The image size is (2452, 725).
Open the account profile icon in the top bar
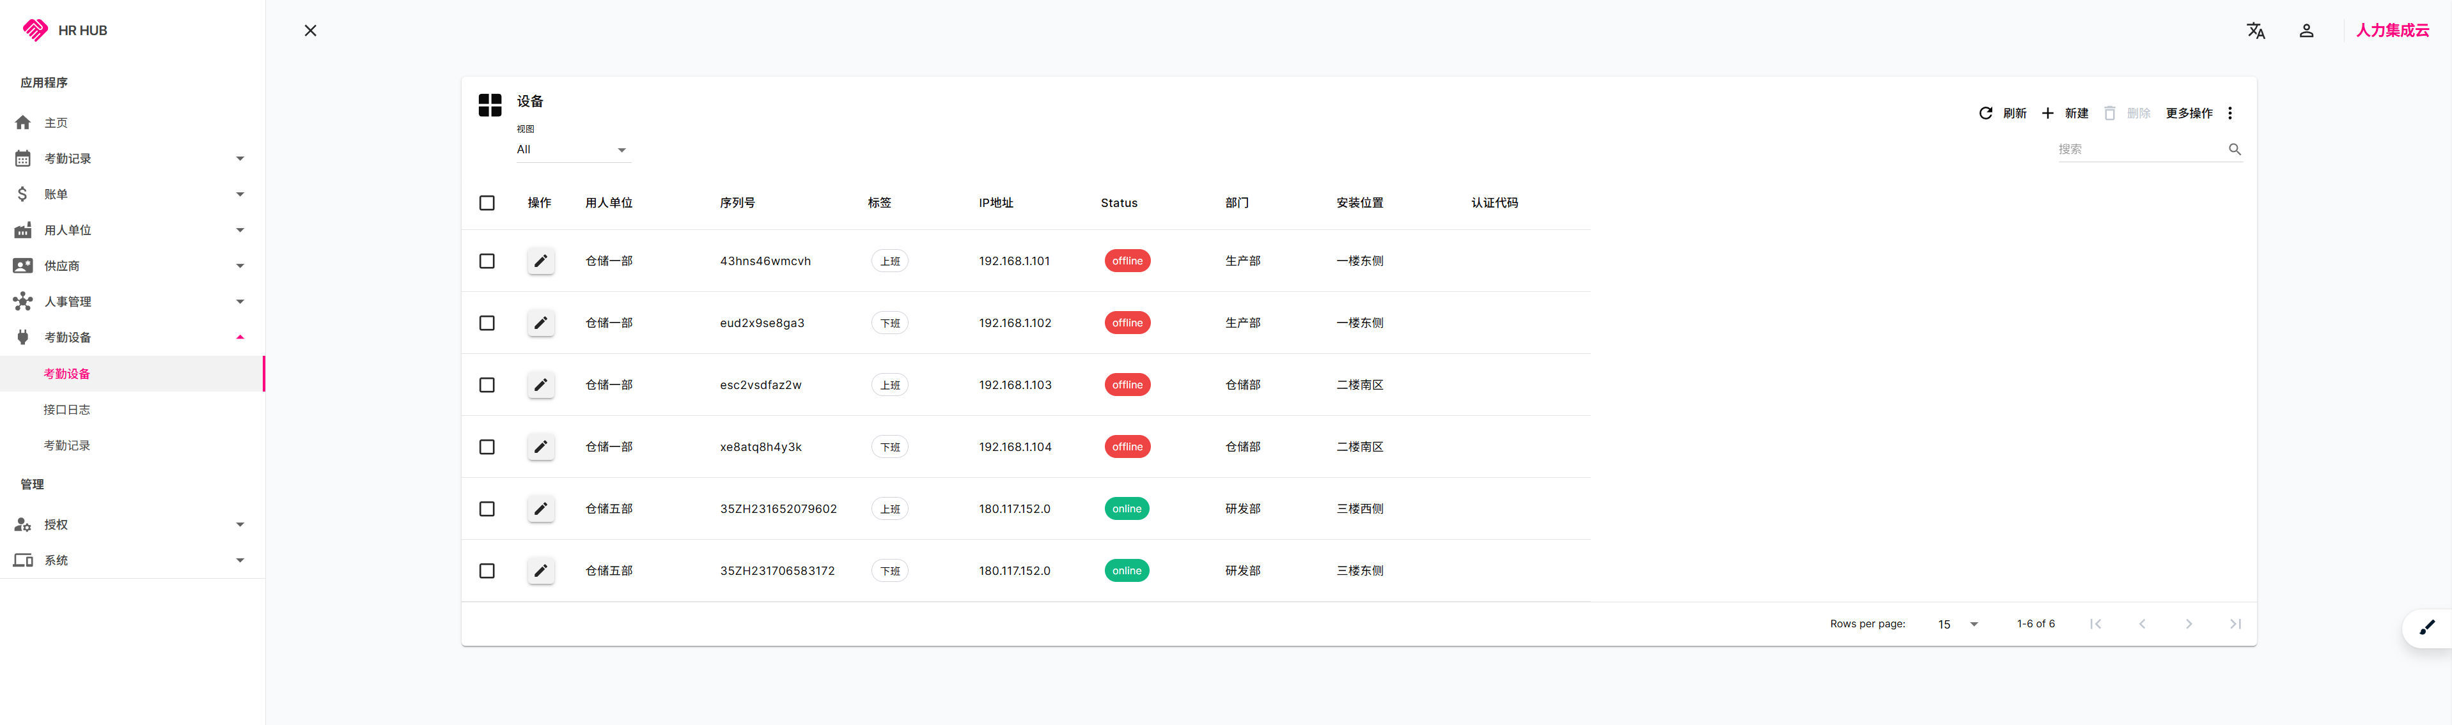(2306, 31)
